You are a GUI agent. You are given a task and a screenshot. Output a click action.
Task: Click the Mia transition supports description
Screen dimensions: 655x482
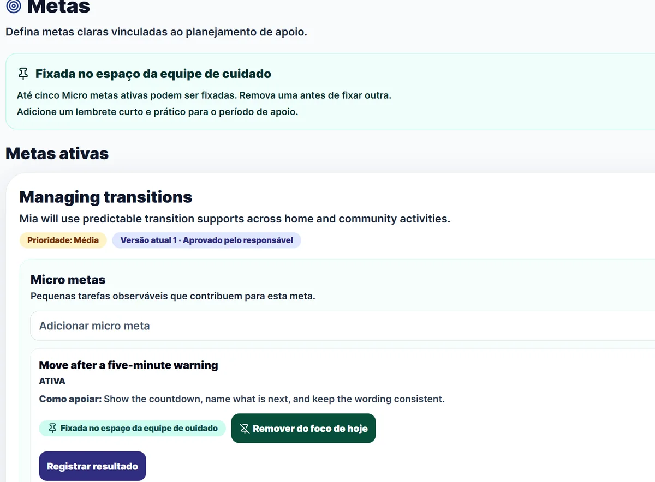(235, 219)
